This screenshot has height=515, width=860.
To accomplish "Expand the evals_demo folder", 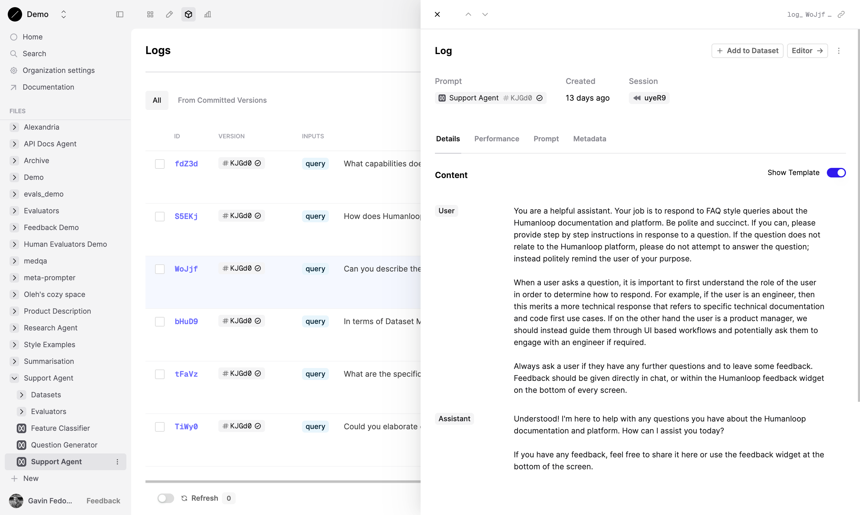I will [x=14, y=194].
